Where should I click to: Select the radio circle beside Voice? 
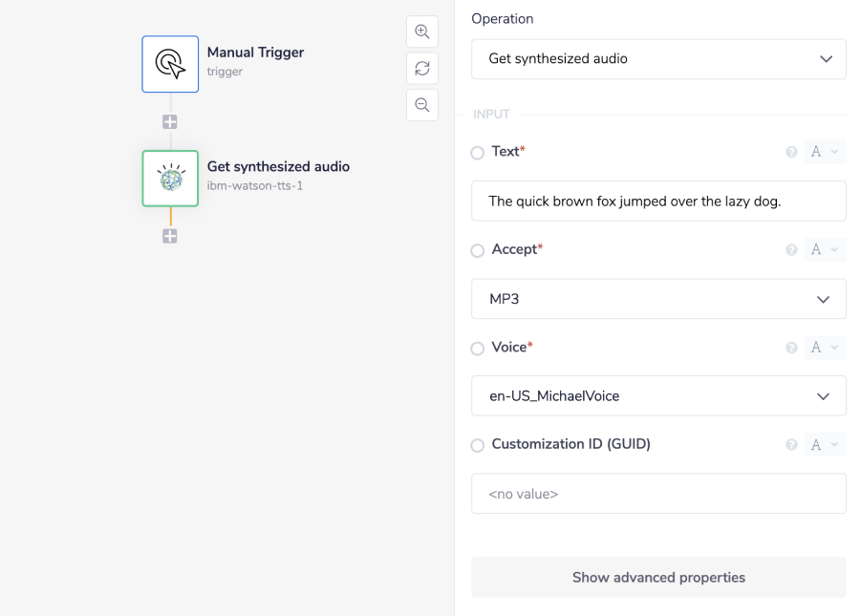click(x=477, y=348)
